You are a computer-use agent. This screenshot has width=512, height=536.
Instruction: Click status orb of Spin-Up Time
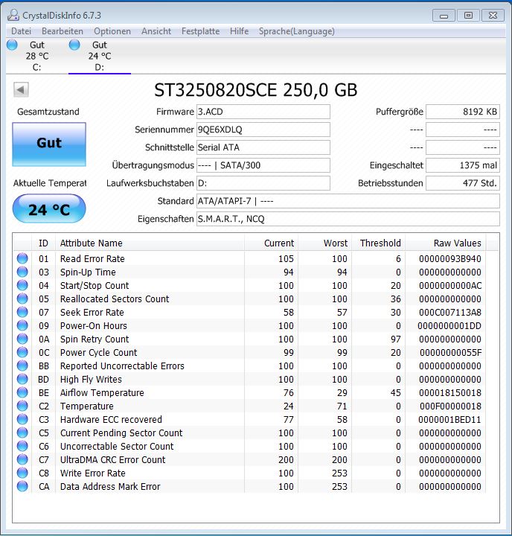tap(22, 272)
